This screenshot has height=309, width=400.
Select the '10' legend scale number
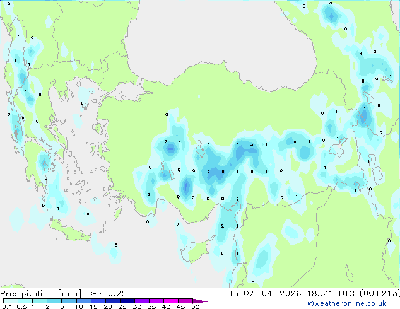tap(79, 306)
